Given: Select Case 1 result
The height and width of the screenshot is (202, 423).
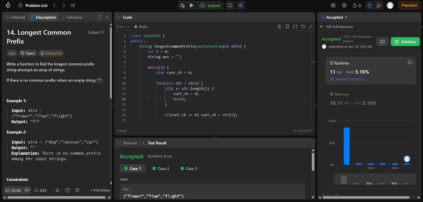Looking at the screenshot, I should (133, 169).
